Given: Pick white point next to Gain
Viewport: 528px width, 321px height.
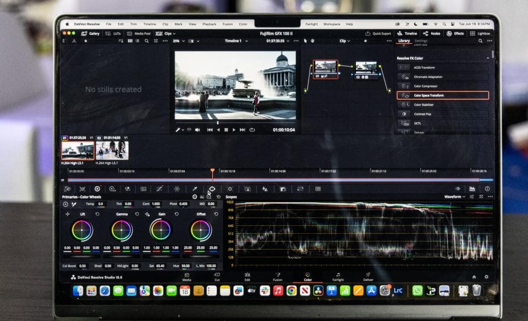Looking at the screenshot, I should (147, 214).
